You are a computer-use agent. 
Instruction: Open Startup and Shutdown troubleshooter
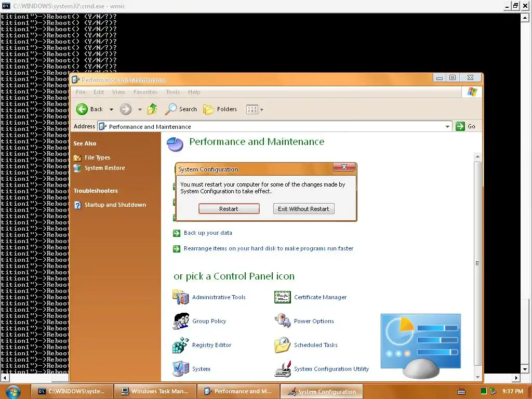tap(115, 205)
